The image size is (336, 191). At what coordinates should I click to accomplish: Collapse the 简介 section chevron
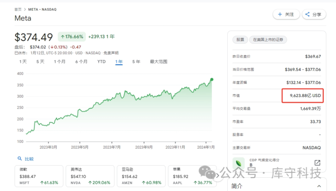tap(319, 186)
